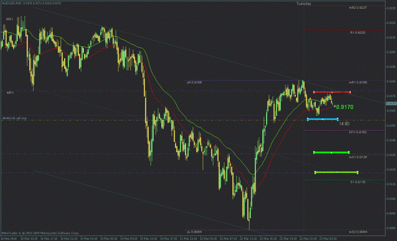Click the Tuesday day label
397x241 pixels.
(304, 4)
